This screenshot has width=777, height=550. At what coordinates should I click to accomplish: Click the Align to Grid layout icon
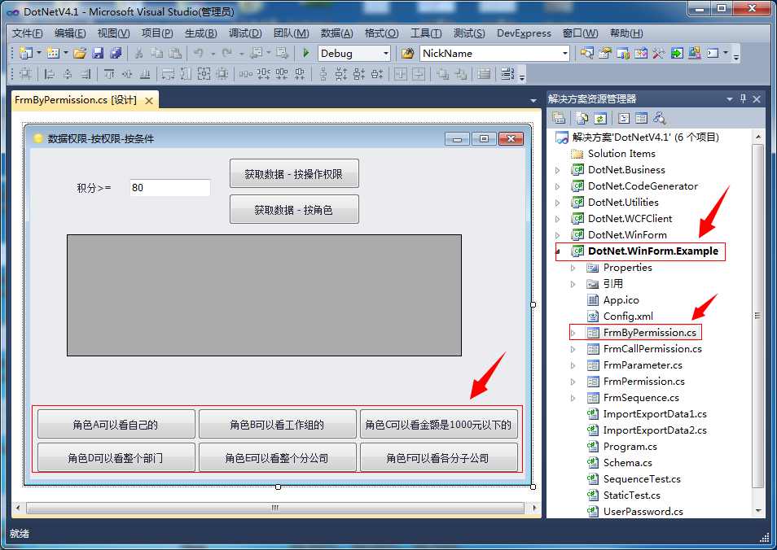pyautogui.click(x=25, y=74)
